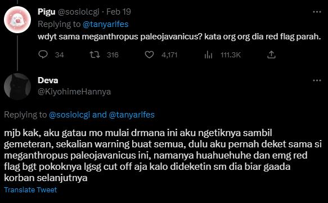The width and height of the screenshot is (328, 203).
Task: Open @tanyarlfes mention in Deva's reply line
Action: pos(132,115)
